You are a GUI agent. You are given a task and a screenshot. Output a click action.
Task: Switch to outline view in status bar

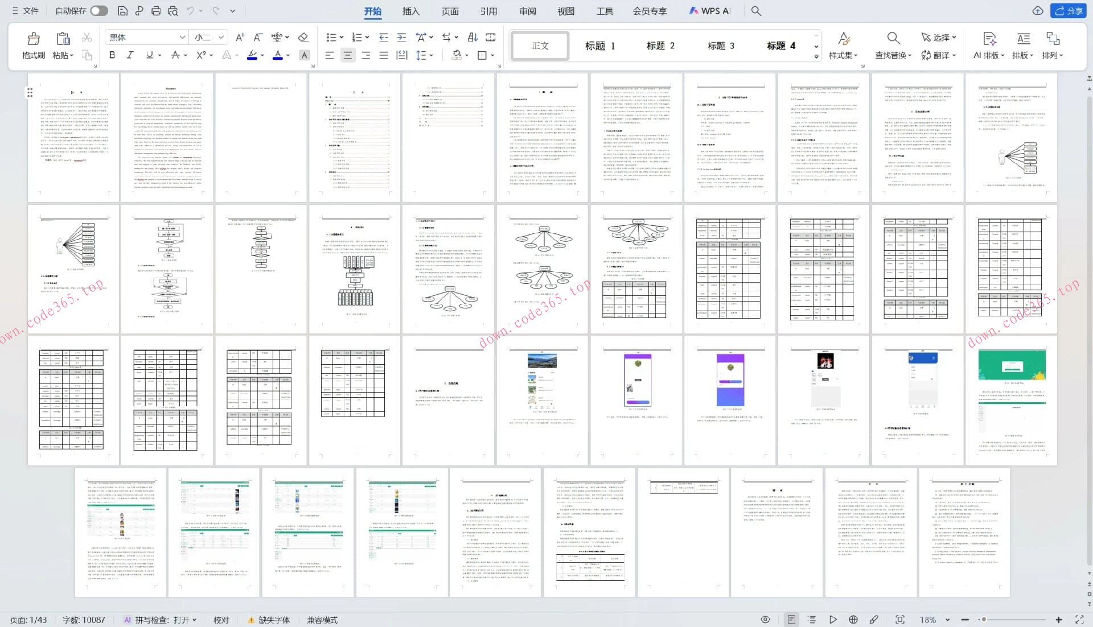[812, 620]
